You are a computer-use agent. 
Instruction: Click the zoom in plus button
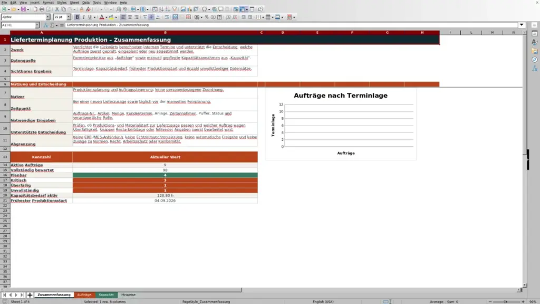click(523, 302)
